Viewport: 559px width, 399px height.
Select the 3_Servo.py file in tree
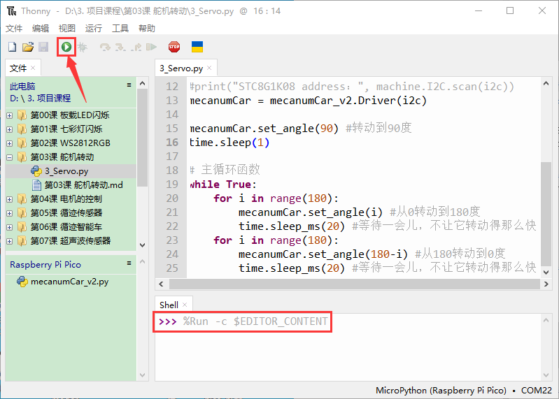[66, 171]
